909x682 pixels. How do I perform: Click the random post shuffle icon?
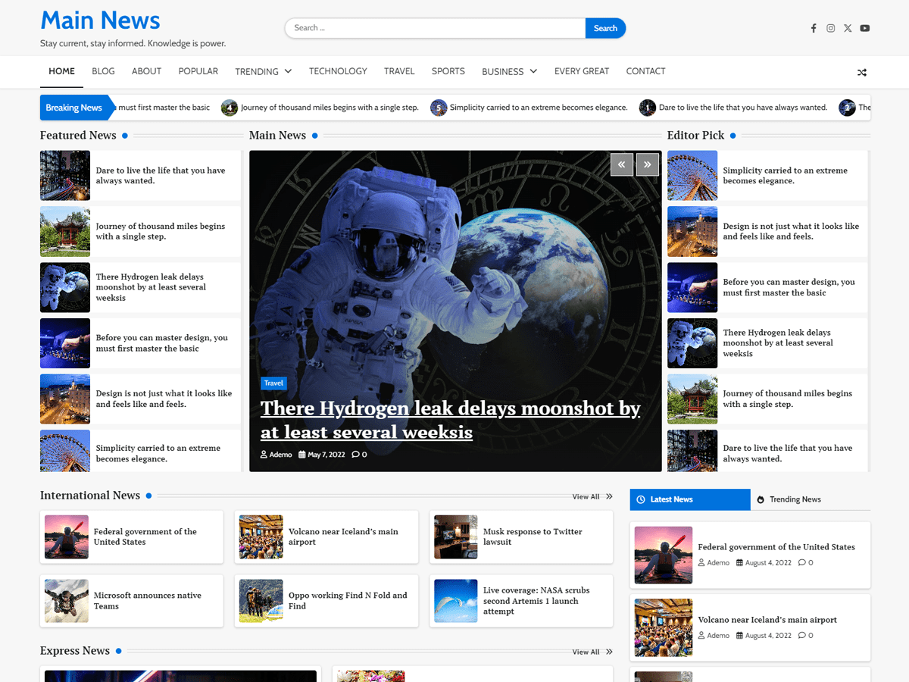pyautogui.click(x=862, y=72)
